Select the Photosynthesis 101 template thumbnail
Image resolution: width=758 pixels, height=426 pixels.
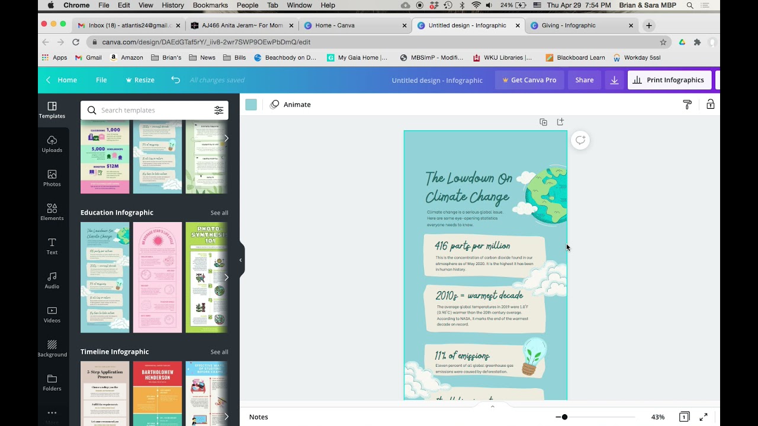[x=207, y=277]
